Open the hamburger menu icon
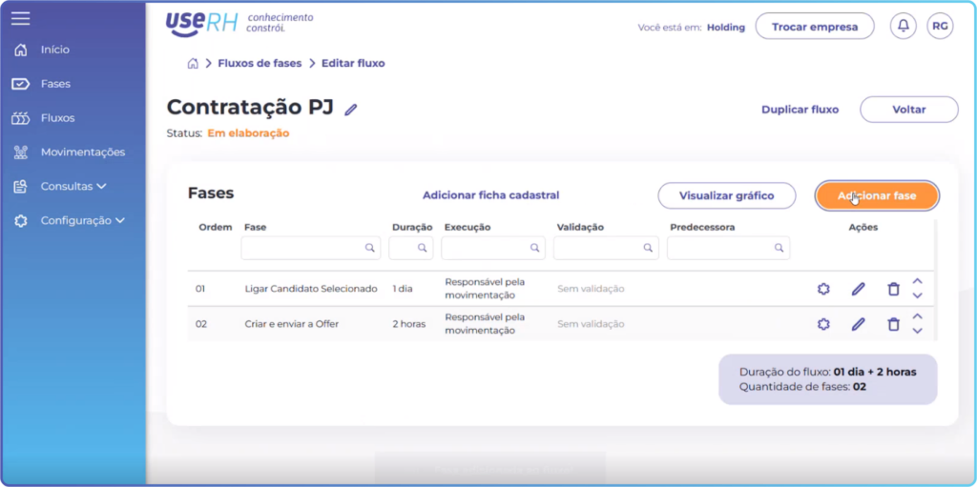 (x=21, y=18)
